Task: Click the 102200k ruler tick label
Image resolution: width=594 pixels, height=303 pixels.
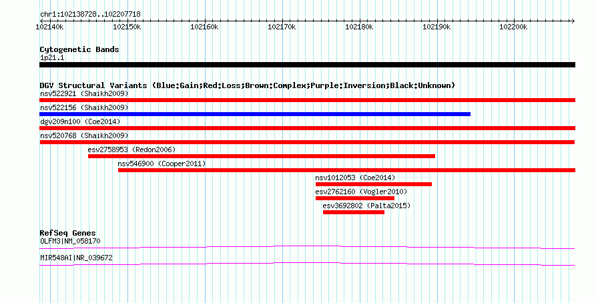Action: (513, 27)
